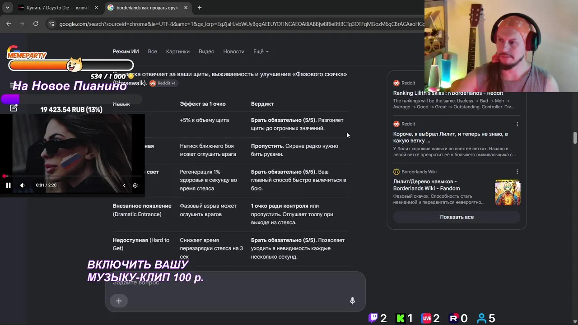Open the Chrome tab search dropdown

tap(8, 8)
